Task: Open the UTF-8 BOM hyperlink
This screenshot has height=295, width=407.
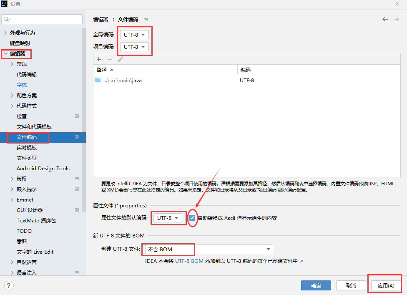Action: pos(189,261)
